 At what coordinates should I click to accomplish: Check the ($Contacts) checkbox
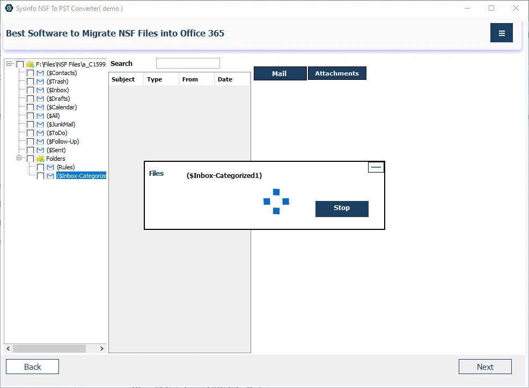[x=31, y=73]
